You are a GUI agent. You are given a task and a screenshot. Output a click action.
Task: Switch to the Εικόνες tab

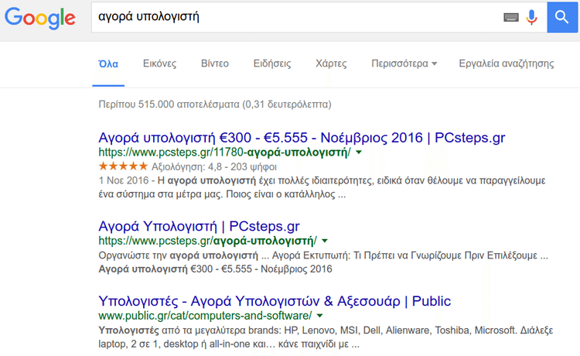pyautogui.click(x=160, y=63)
